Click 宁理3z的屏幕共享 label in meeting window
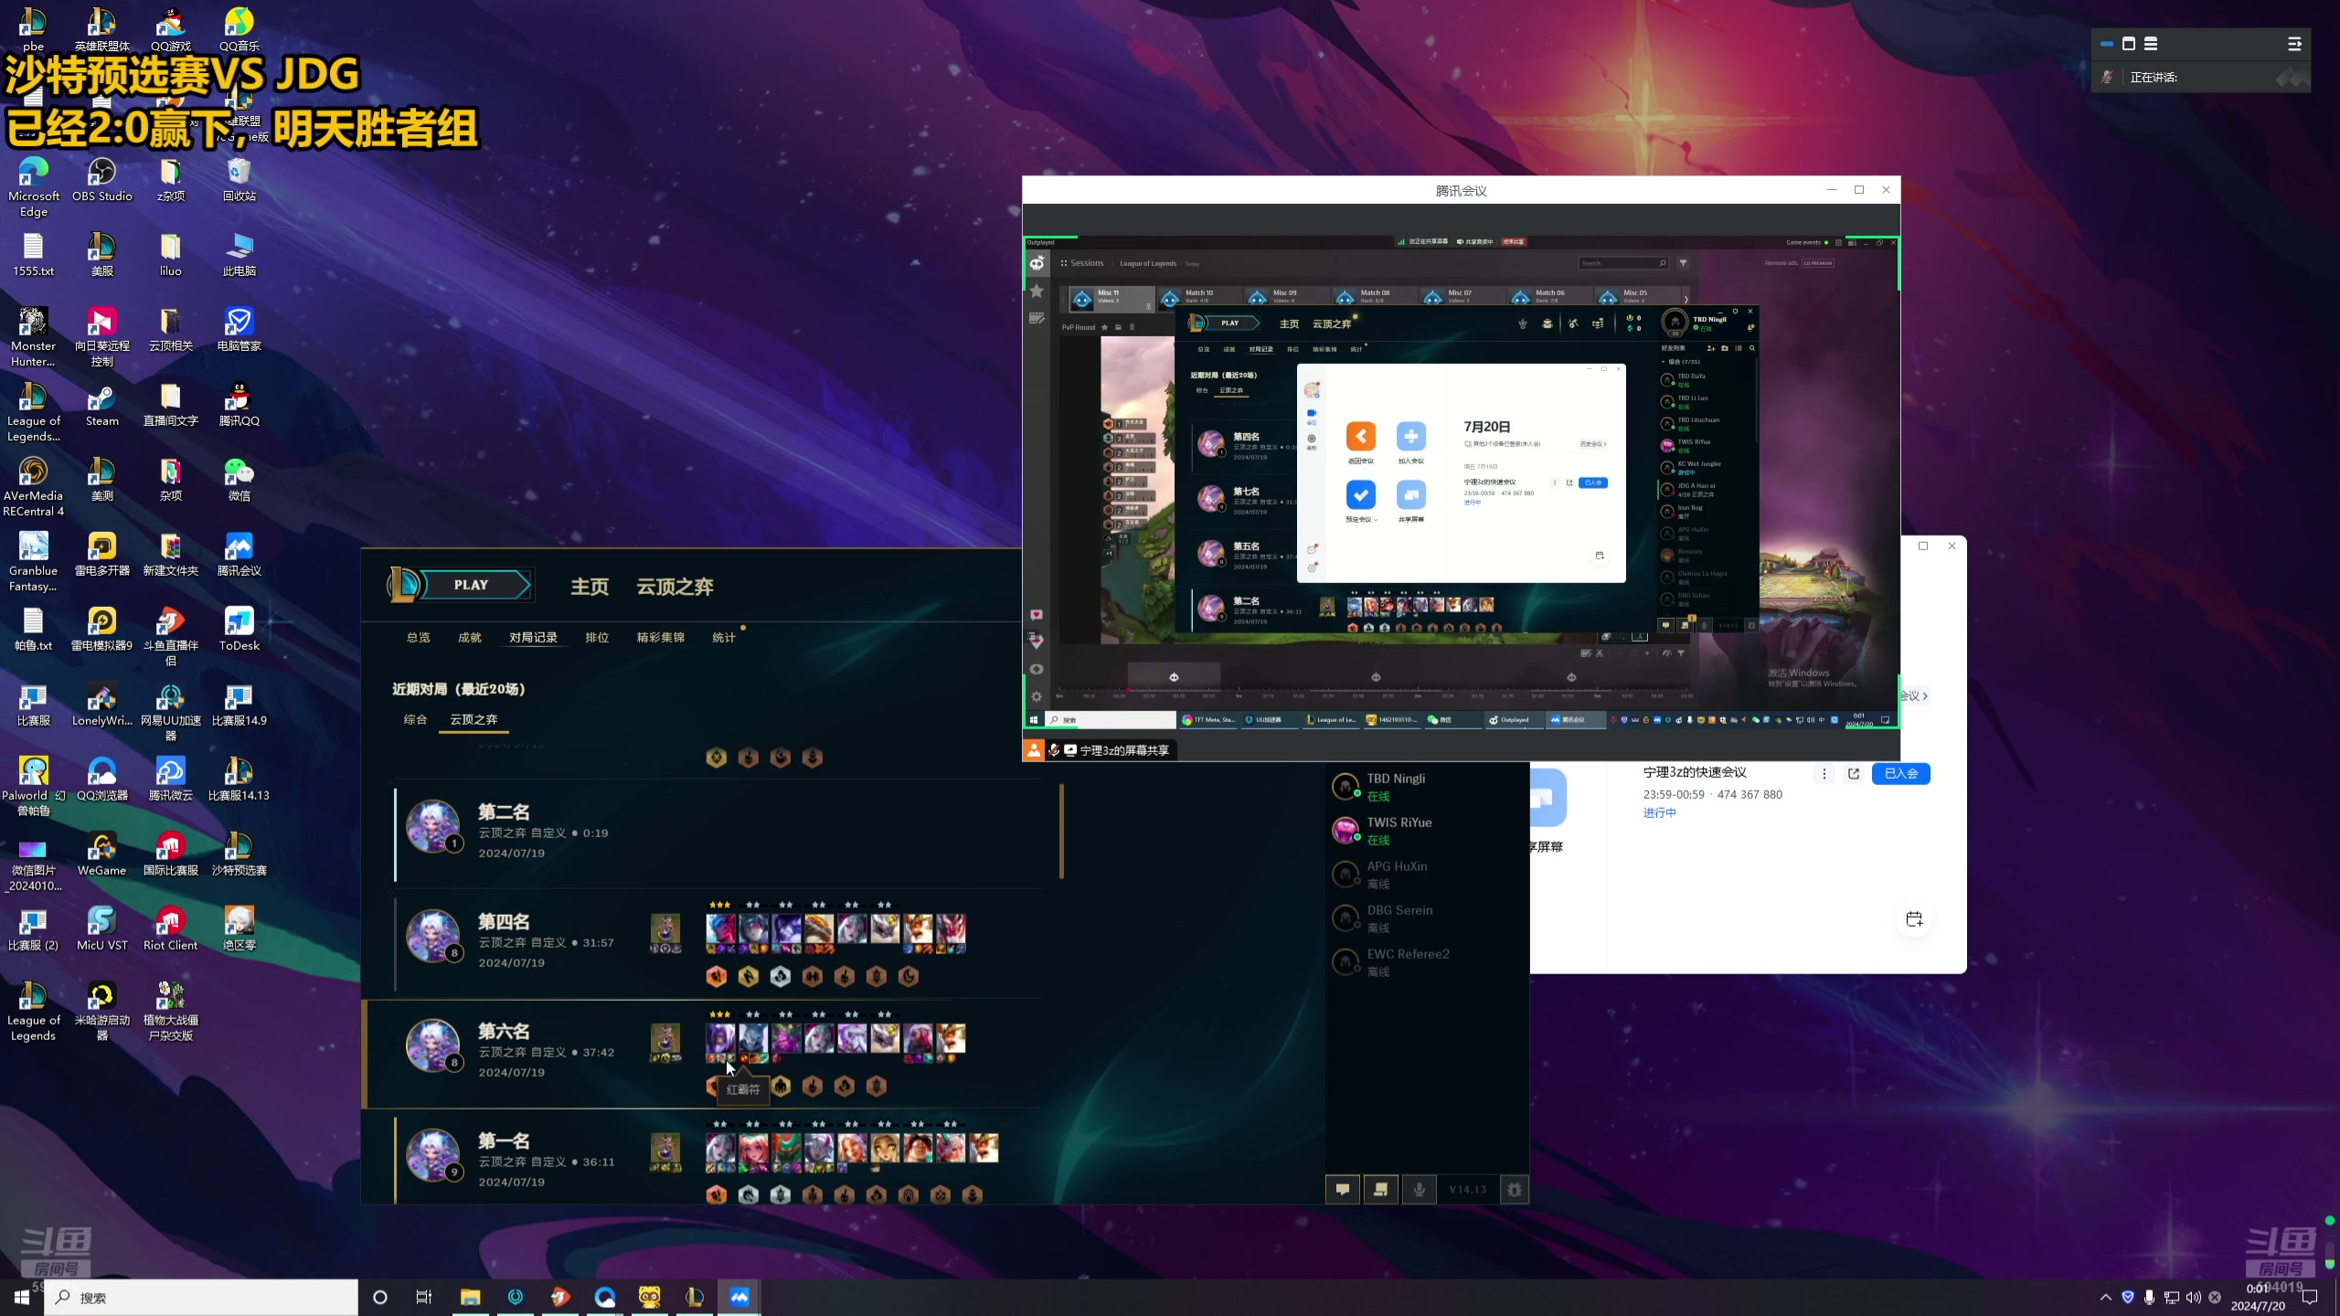The image size is (2340, 1316). click(x=1124, y=750)
